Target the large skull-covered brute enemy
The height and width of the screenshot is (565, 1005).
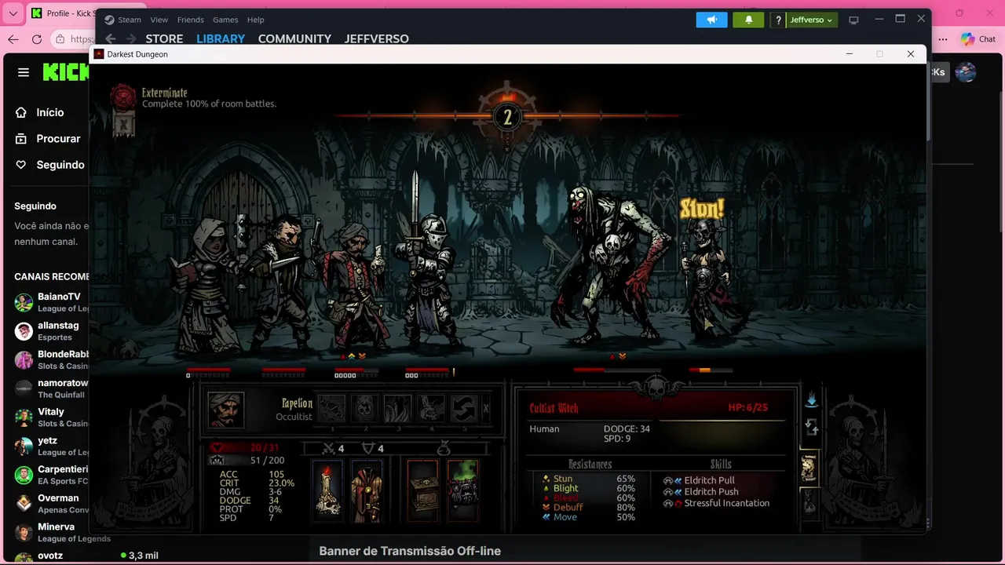pyautogui.click(x=611, y=267)
